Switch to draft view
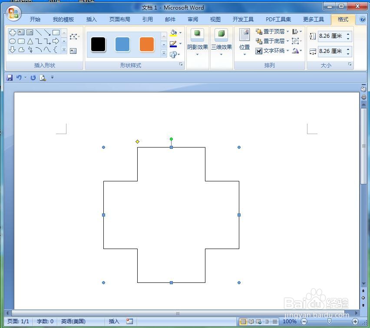Viewport: 370px width, 328px height. tap(275, 321)
